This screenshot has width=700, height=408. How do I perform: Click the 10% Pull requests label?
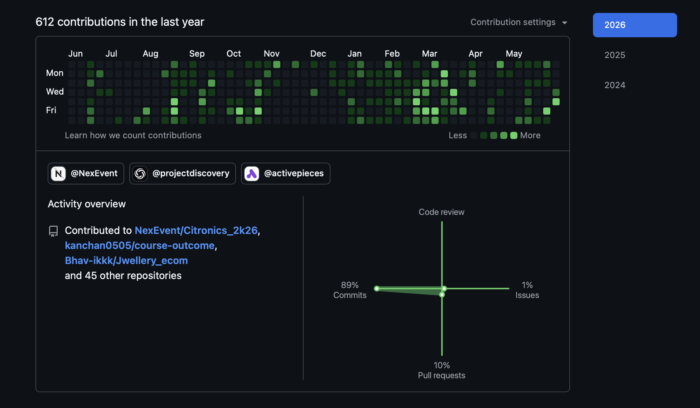[x=441, y=370]
